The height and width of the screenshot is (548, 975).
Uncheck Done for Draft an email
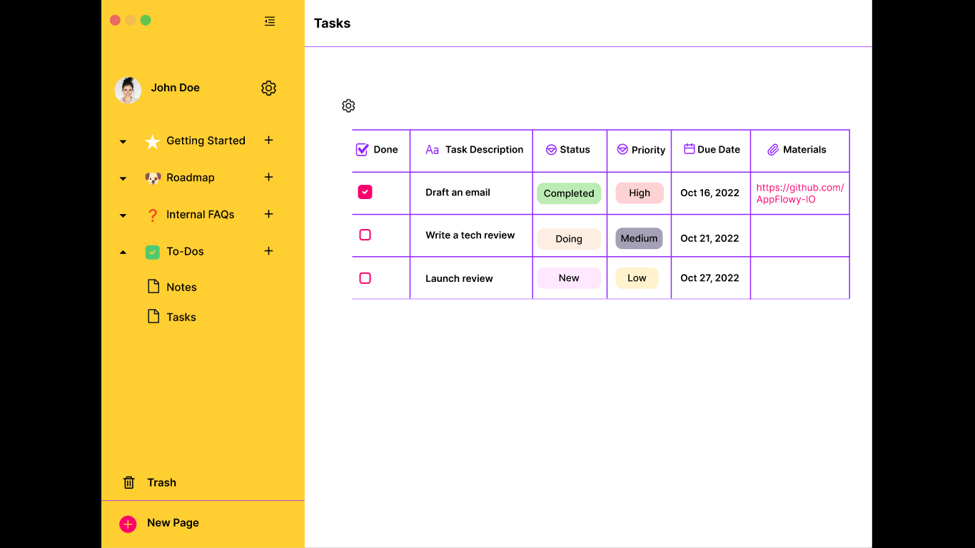[x=365, y=192]
